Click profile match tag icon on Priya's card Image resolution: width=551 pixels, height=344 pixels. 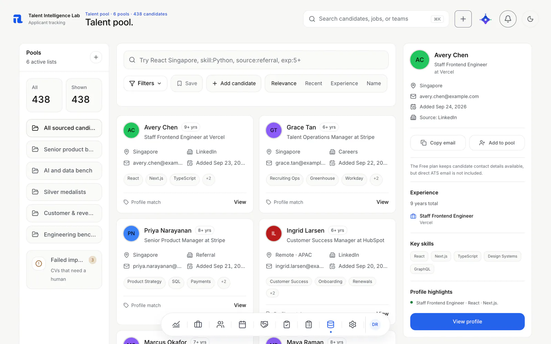126,305
